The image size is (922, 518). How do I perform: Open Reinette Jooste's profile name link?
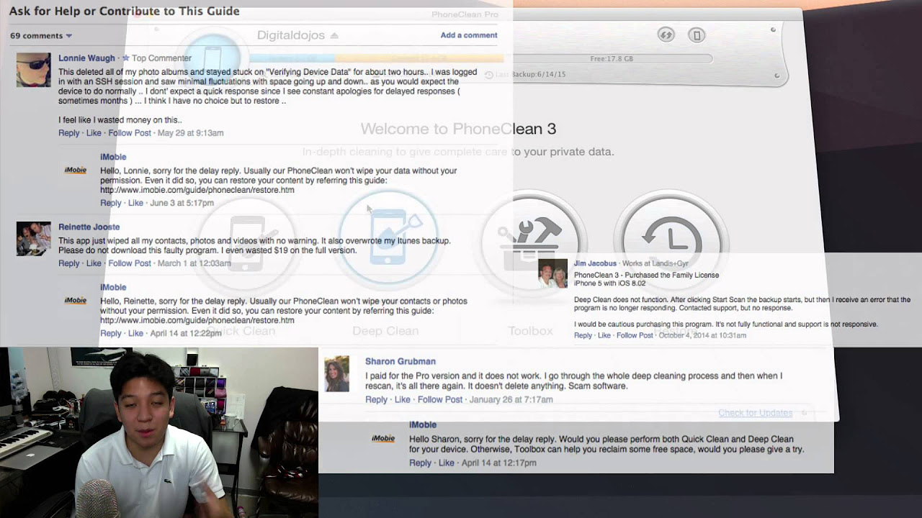[89, 227]
